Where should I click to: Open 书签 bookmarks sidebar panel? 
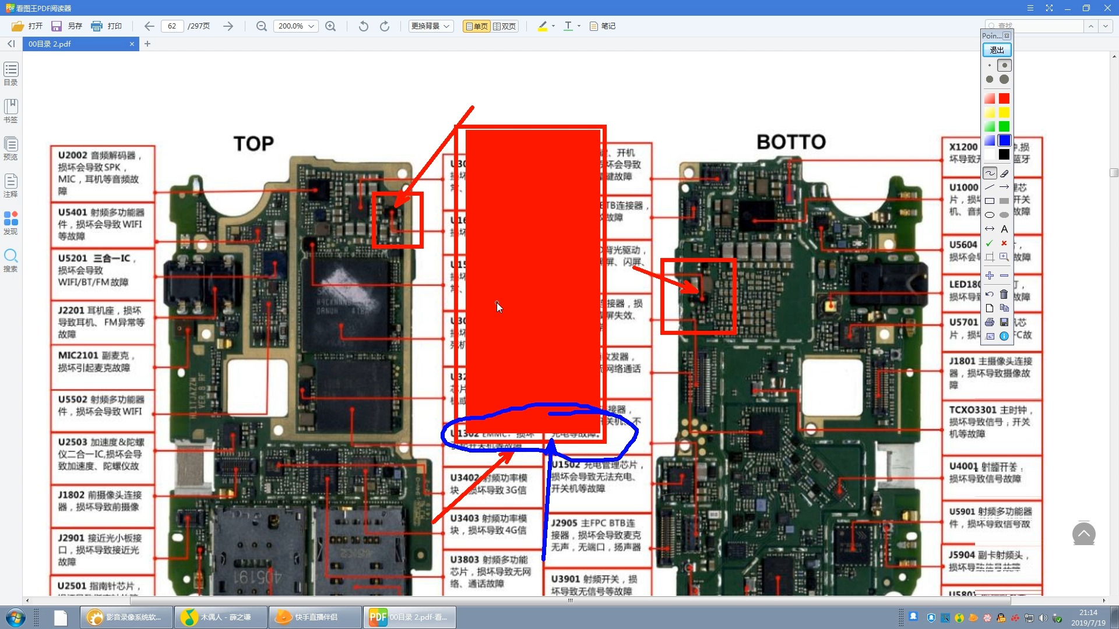point(11,111)
